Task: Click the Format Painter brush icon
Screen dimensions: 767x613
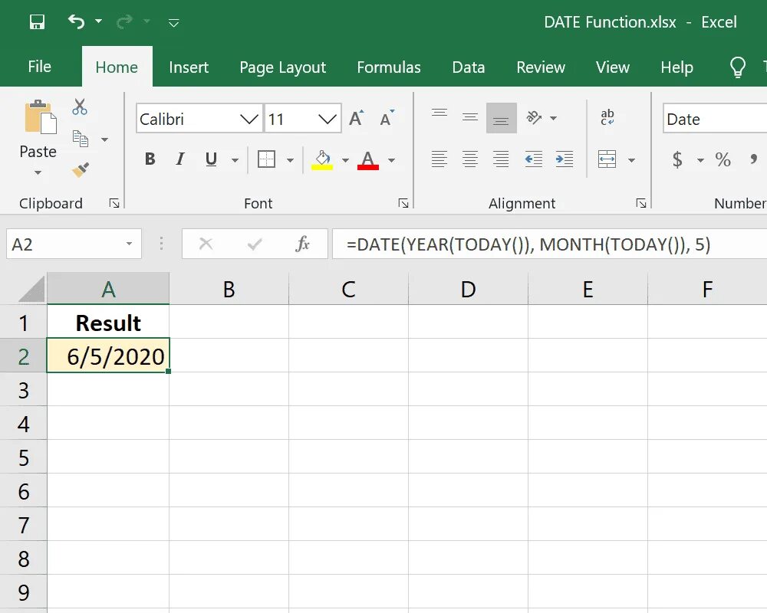Action: (81, 169)
